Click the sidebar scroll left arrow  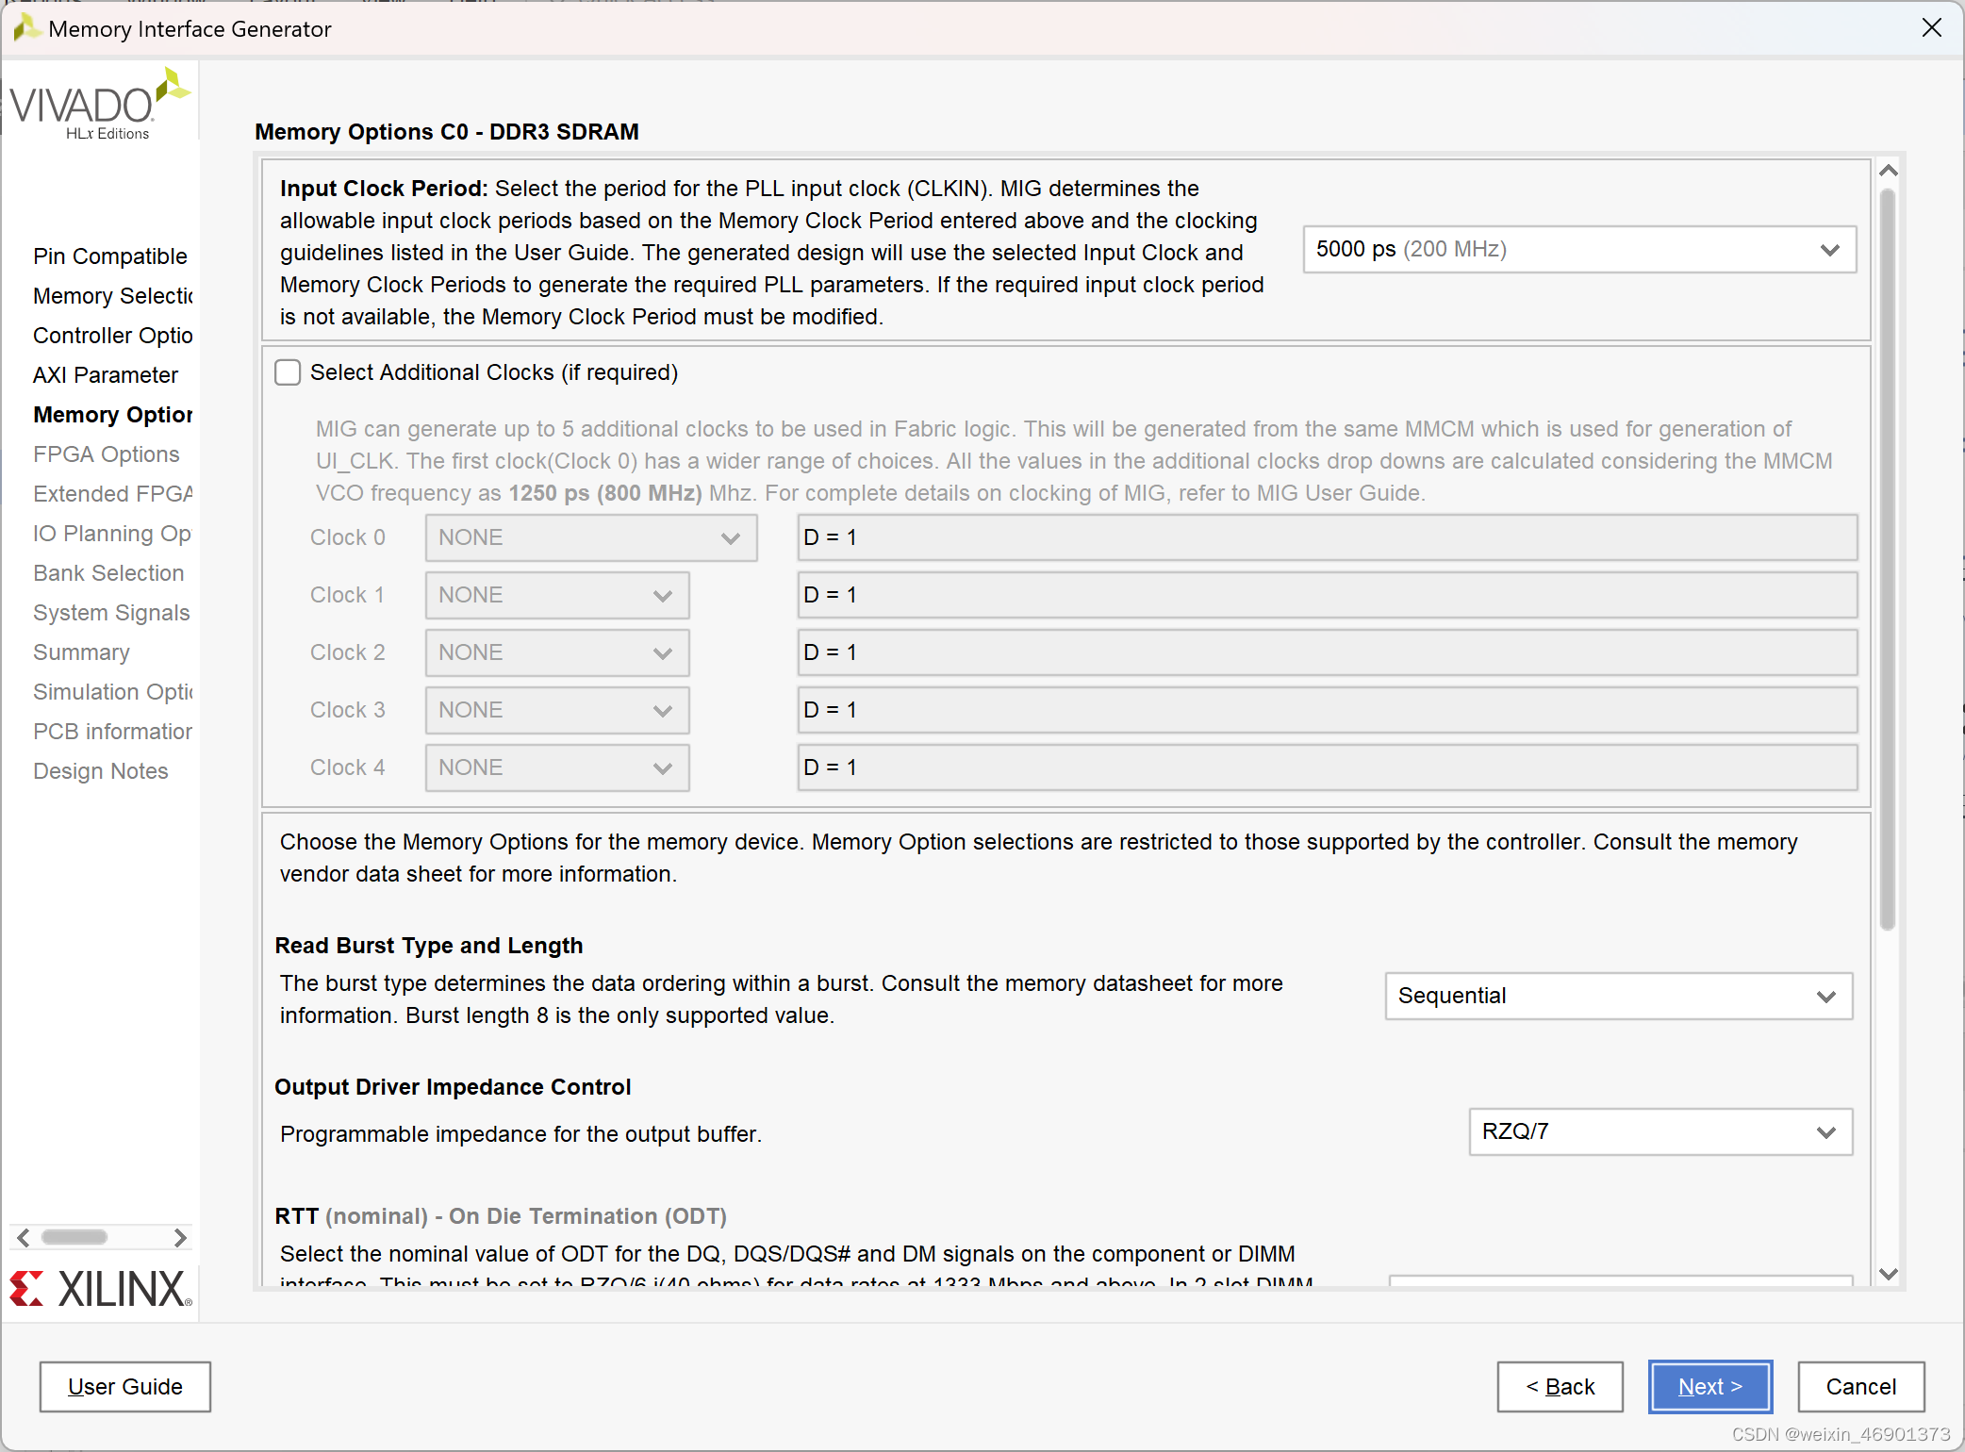coord(24,1238)
